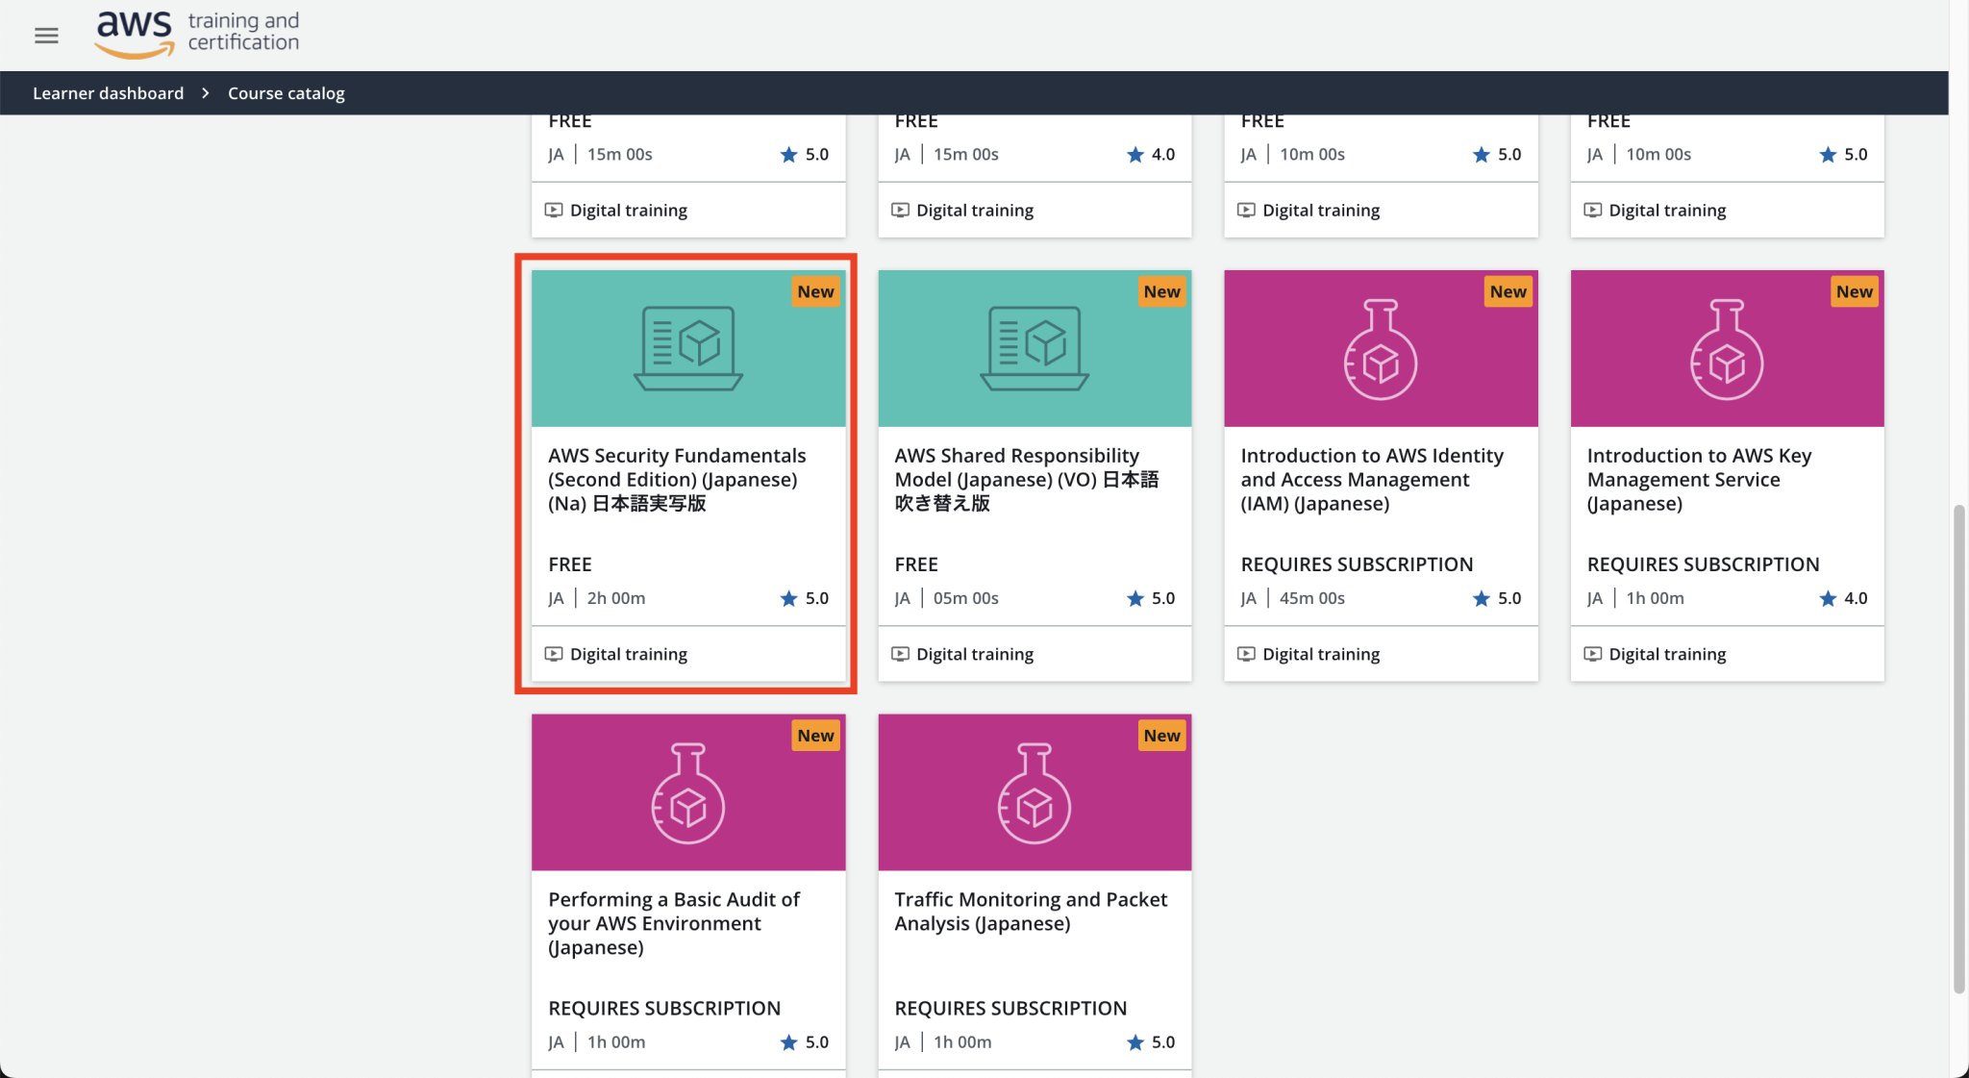Select Course catalog in the breadcrumb
This screenshot has height=1078, width=1969.
pos(286,92)
